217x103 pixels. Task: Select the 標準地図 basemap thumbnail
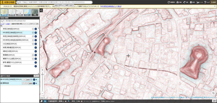(x=4, y=12)
